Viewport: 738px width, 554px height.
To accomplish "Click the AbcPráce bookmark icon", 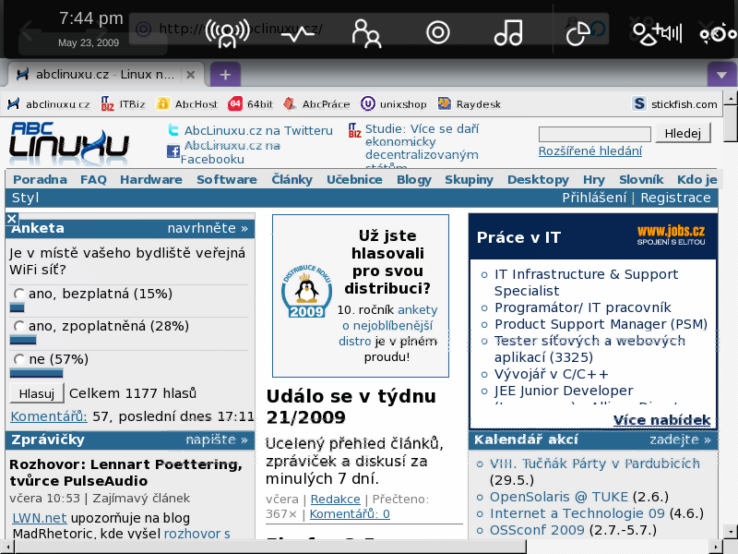I will click(290, 103).
